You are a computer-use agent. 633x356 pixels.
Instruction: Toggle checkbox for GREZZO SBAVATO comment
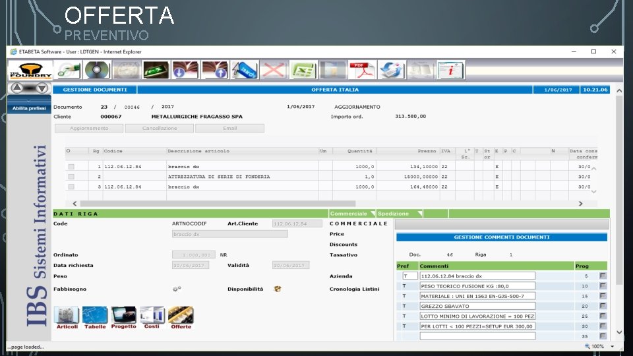(603, 306)
